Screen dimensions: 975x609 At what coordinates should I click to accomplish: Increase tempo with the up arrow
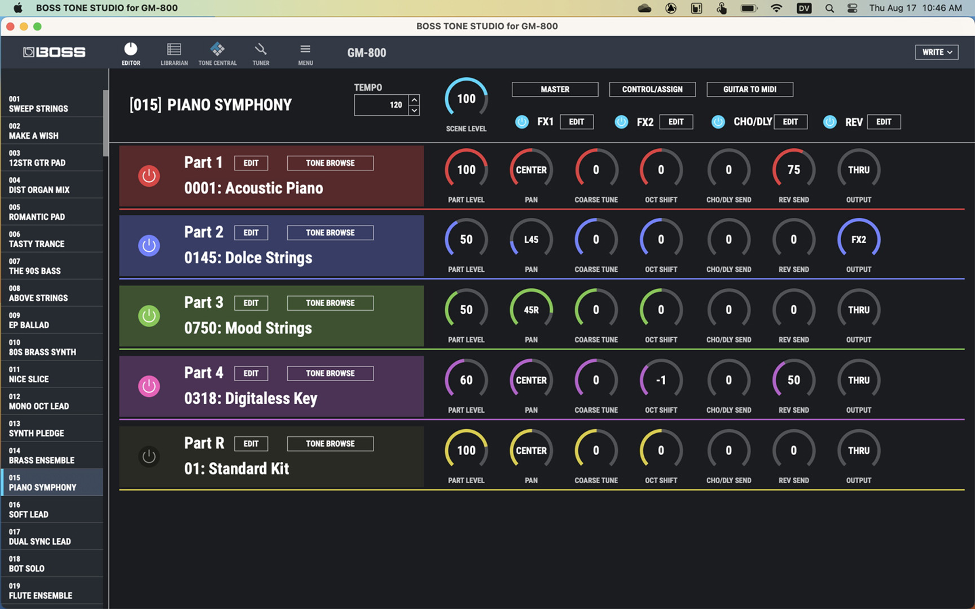(x=414, y=100)
